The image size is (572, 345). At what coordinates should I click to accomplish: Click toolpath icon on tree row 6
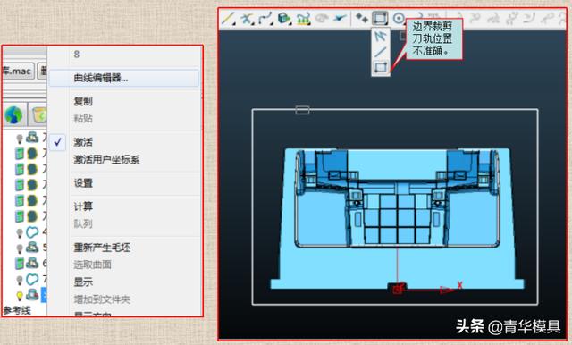pyautogui.click(x=32, y=263)
